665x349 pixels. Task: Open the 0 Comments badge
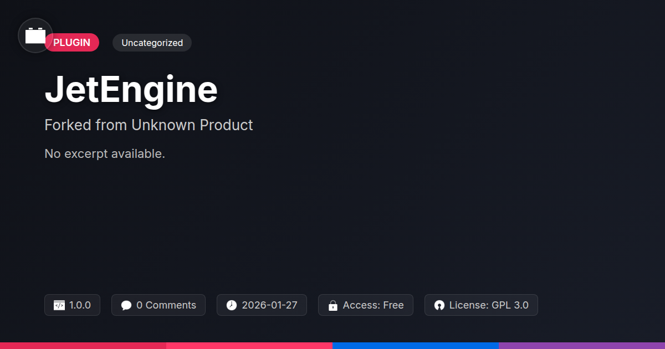158,305
